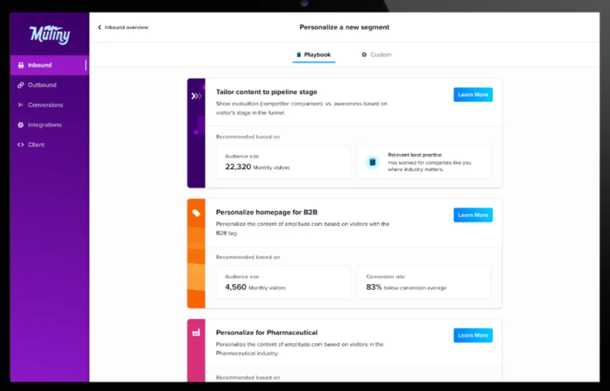
Task: Click the Client code brackets icon
Action: point(21,144)
